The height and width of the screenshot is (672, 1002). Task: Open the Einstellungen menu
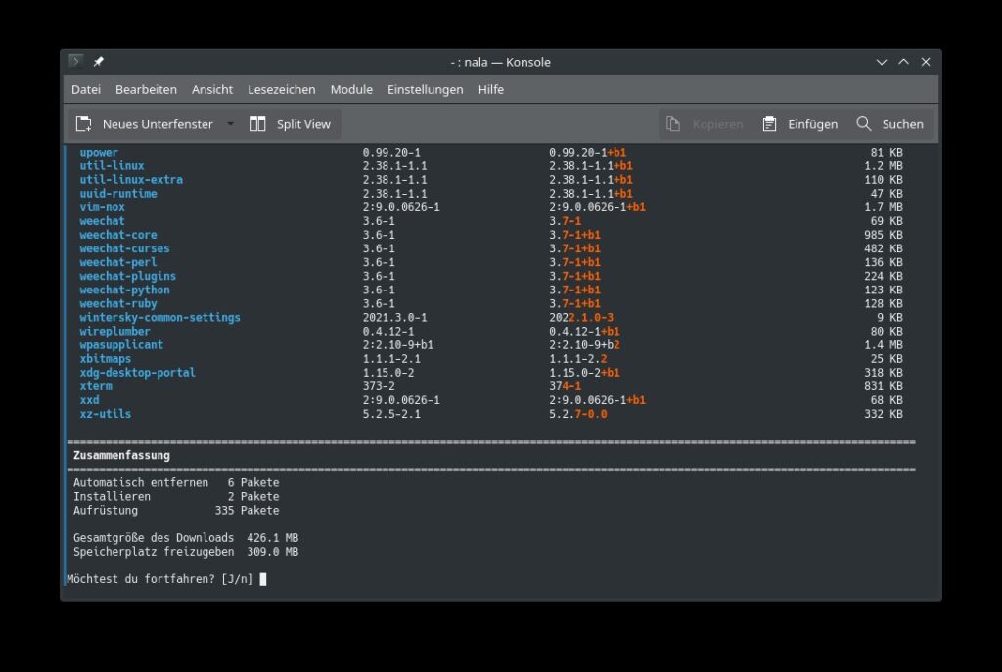click(x=426, y=89)
